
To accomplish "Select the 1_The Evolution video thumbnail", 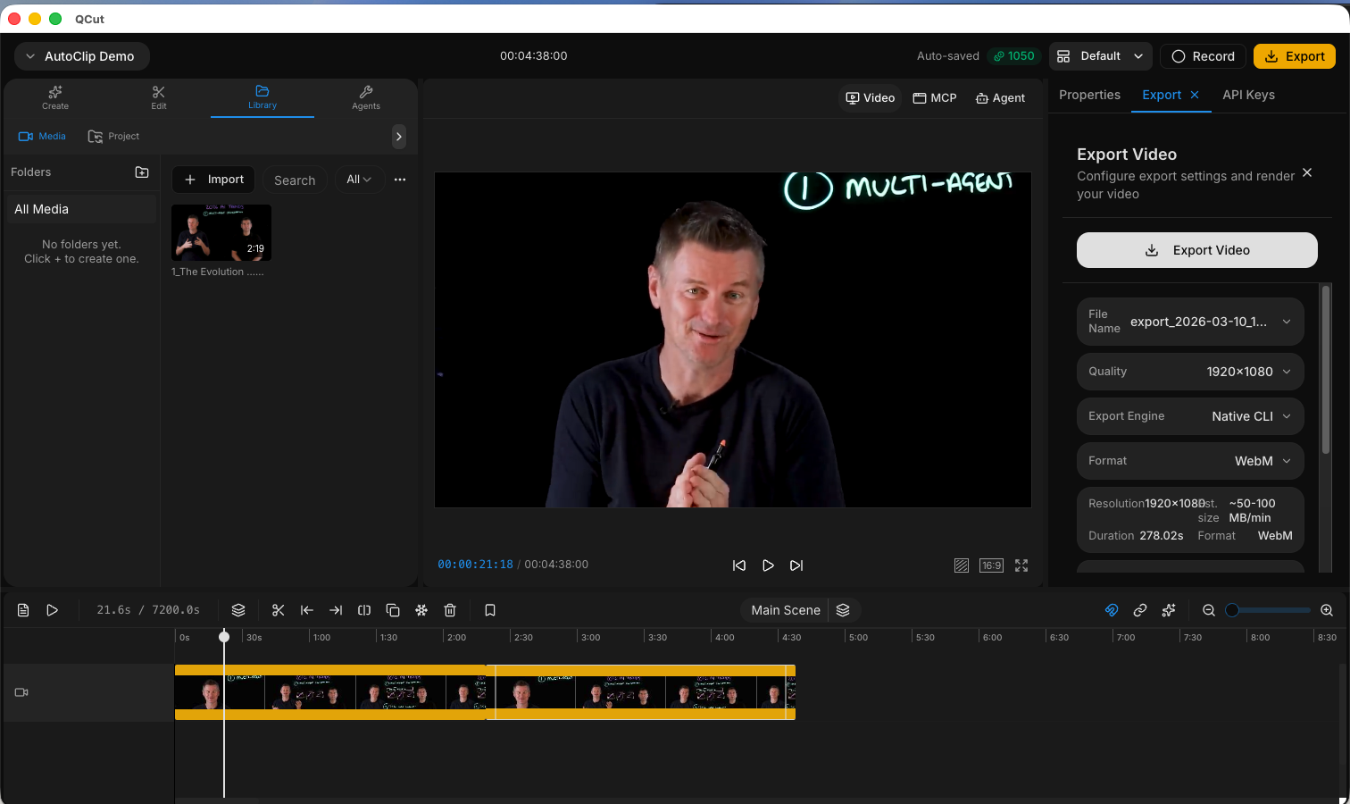I will pos(221,232).
